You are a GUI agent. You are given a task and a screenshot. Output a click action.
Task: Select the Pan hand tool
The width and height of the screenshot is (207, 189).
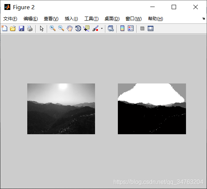click(70, 28)
